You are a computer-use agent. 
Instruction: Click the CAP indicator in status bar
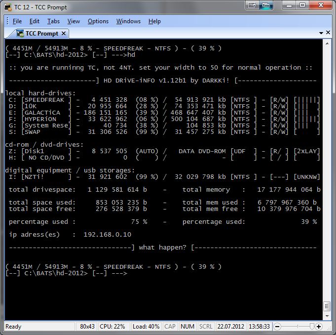(x=170, y=327)
